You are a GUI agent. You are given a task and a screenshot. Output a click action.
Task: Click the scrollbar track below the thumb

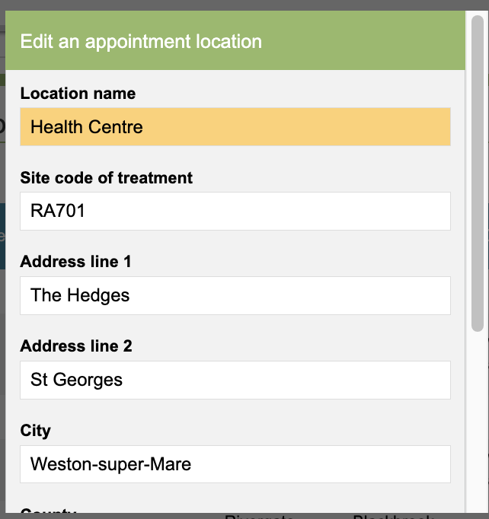click(478, 426)
